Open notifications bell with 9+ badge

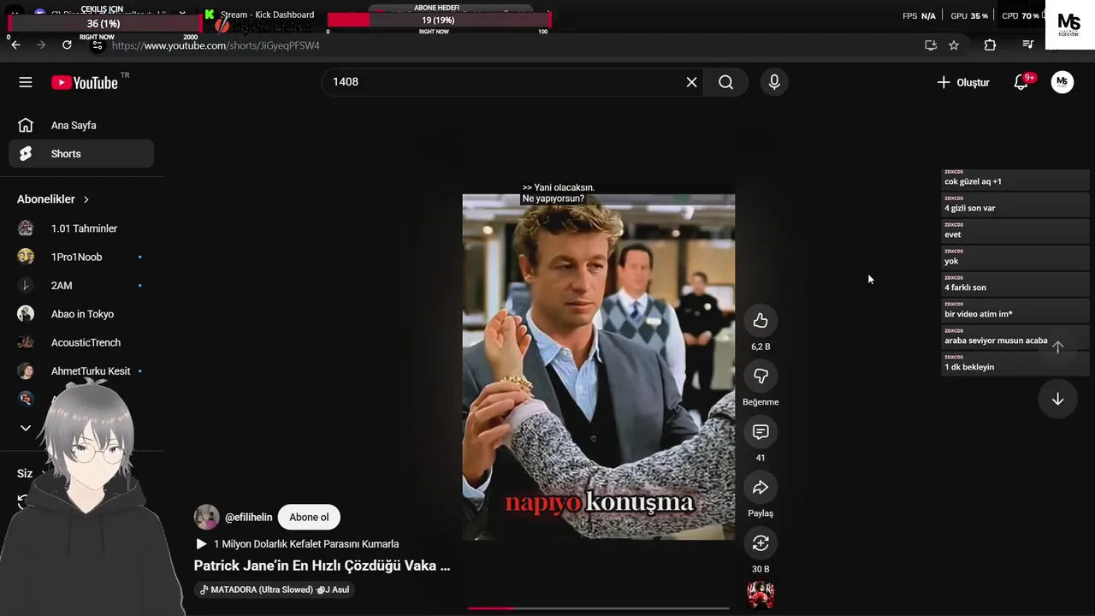[1021, 82]
